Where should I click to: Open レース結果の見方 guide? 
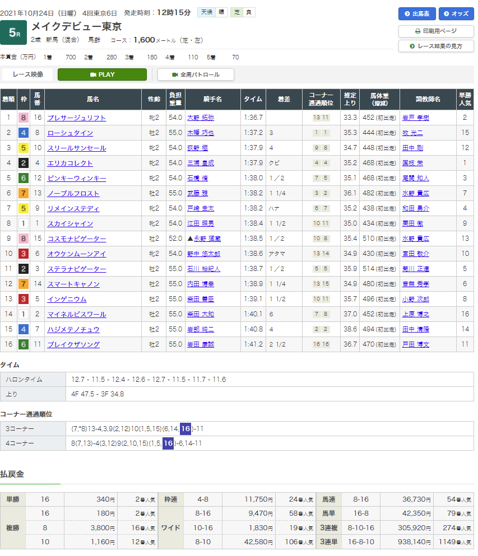click(435, 46)
